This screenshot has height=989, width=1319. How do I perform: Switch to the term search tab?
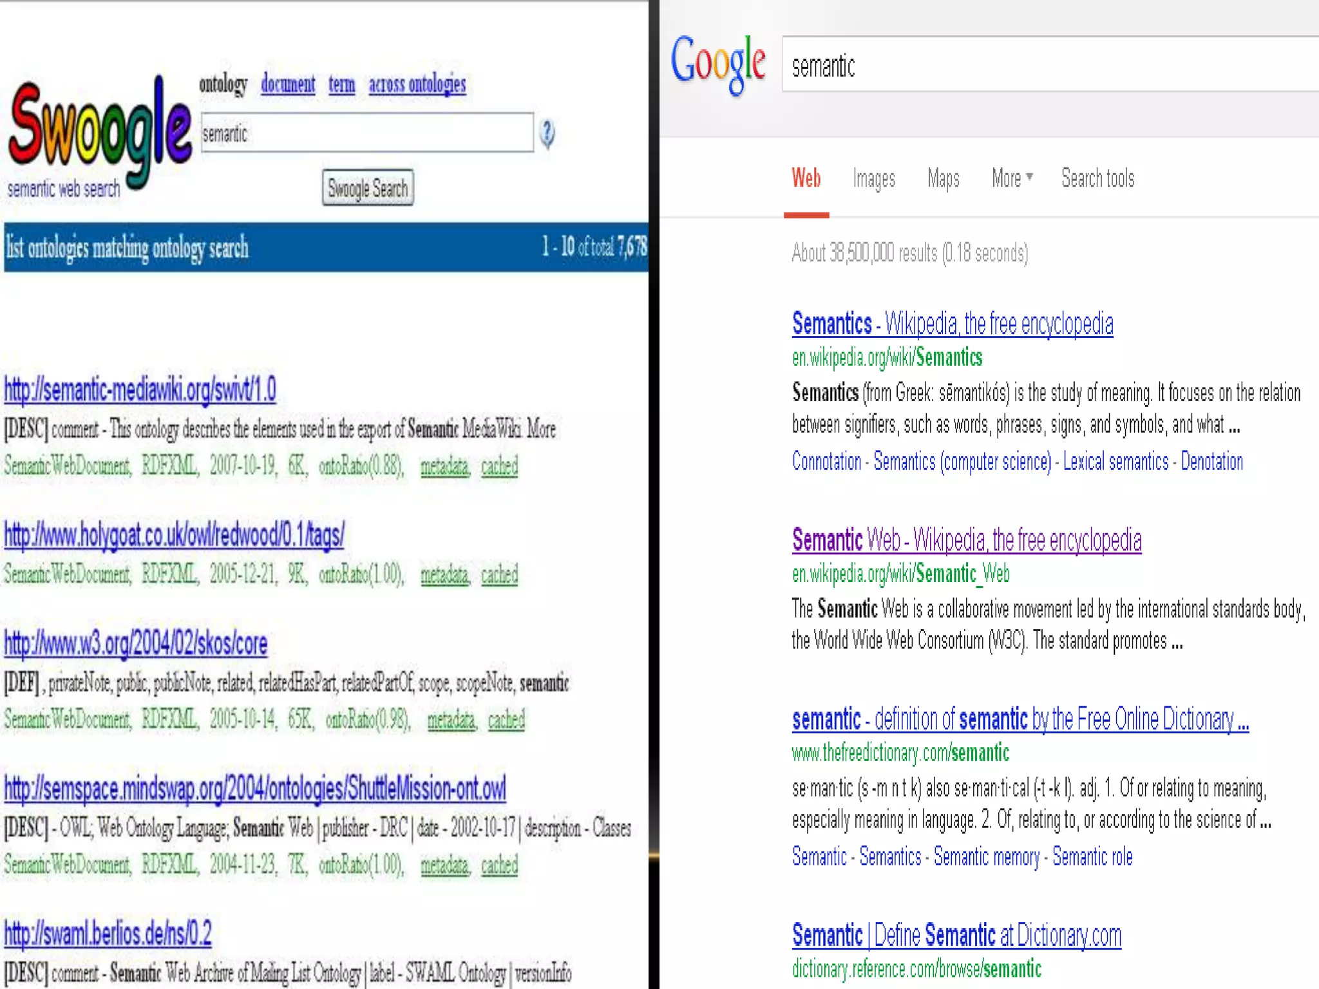pyautogui.click(x=341, y=84)
